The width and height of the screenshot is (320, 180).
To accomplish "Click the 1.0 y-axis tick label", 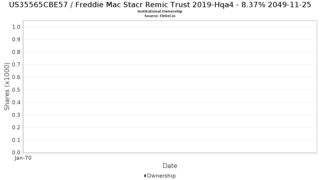I will [x=16, y=27].
